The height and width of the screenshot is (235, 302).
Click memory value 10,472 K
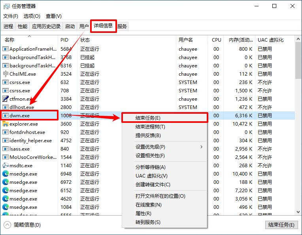click(242, 124)
